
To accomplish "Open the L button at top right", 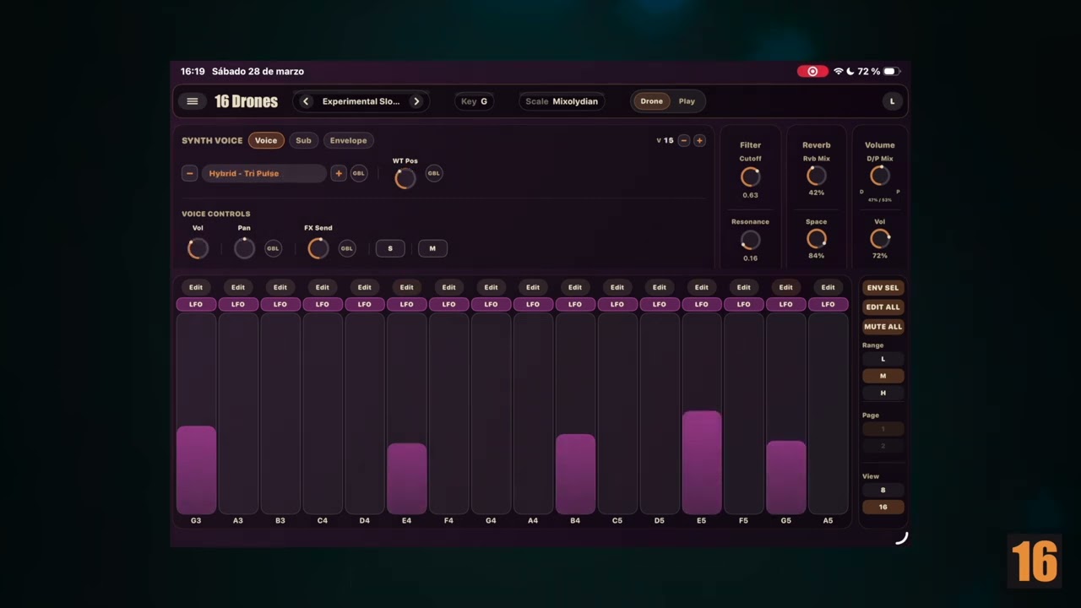I will [892, 101].
